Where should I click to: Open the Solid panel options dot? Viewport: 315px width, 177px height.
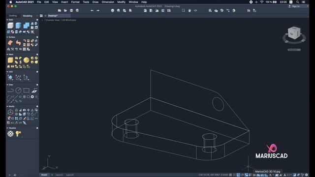click(x=37, y=20)
